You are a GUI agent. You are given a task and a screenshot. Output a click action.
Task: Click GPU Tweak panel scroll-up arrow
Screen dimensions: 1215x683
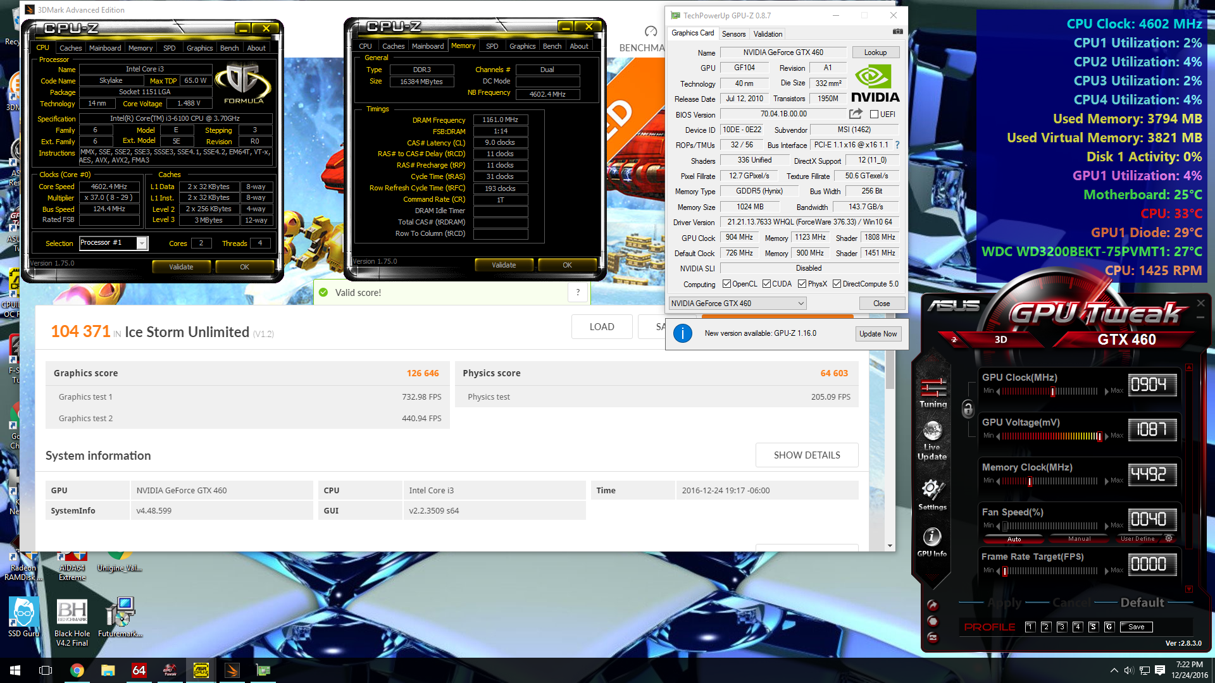click(1189, 367)
